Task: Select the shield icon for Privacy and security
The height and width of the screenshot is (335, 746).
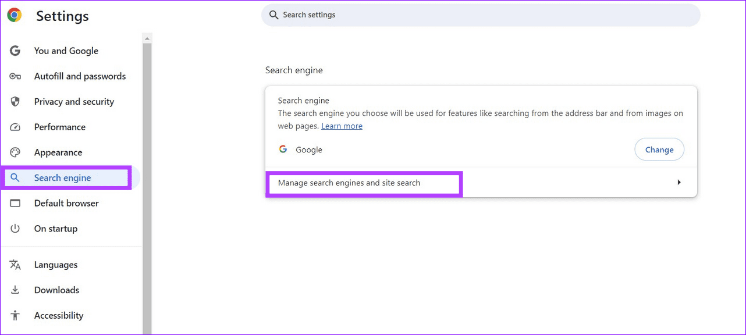Action: pyautogui.click(x=15, y=101)
